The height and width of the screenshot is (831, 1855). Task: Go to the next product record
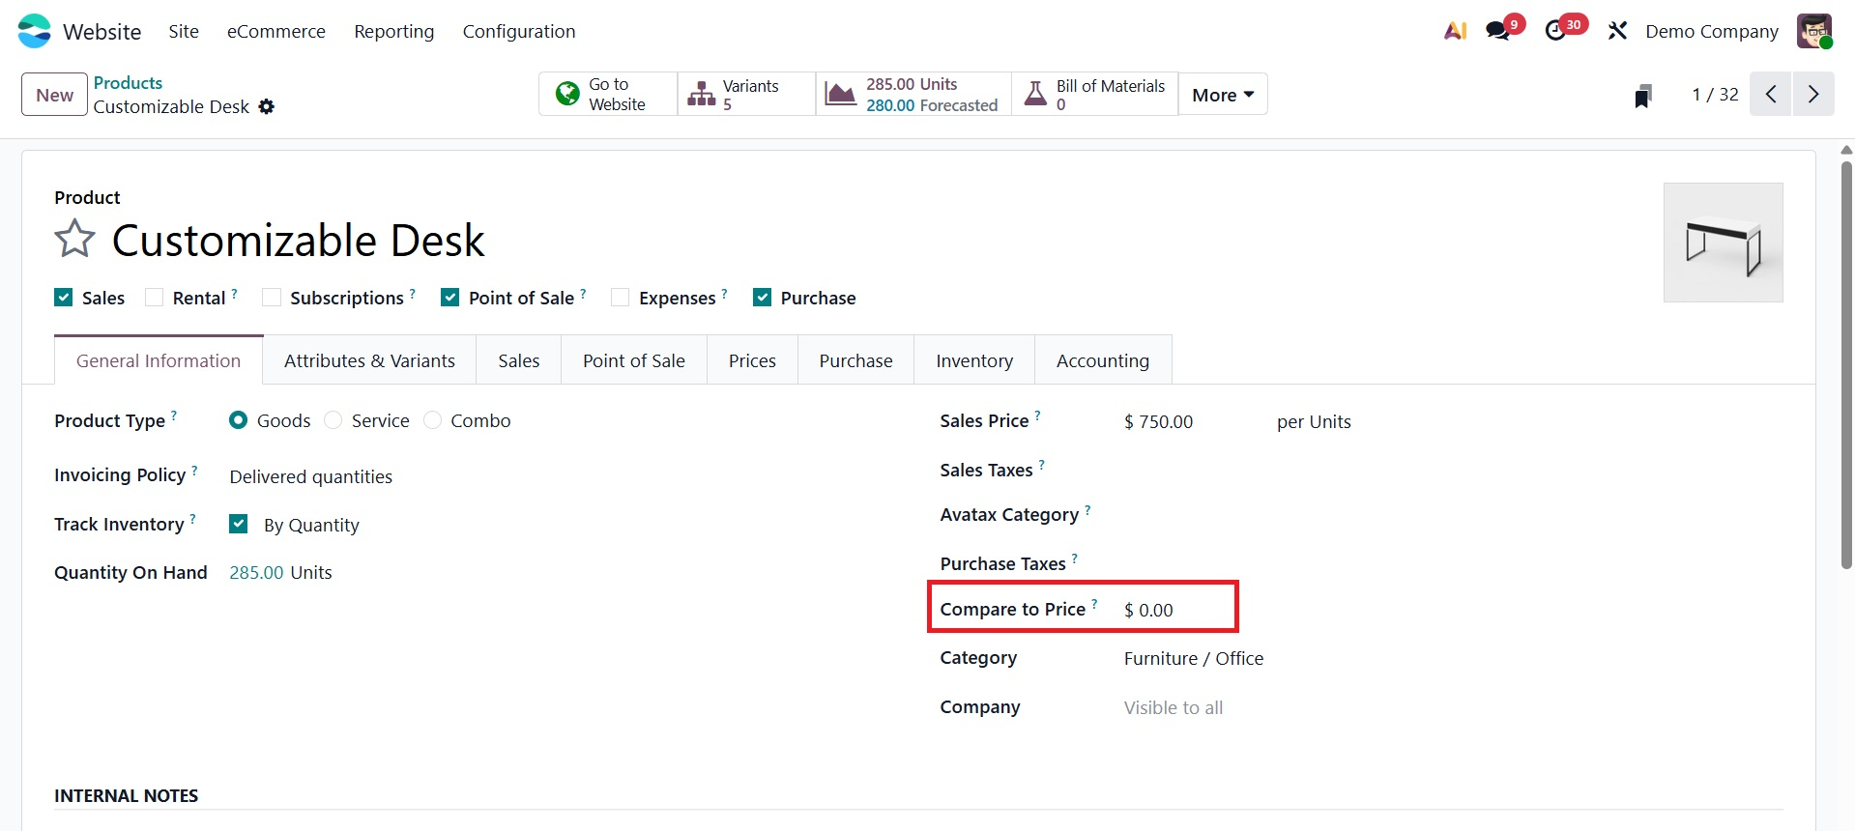click(1813, 95)
